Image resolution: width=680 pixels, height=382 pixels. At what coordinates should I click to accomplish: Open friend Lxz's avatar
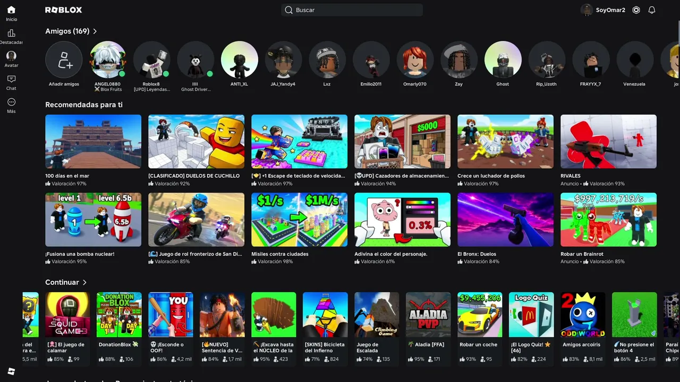327,59
